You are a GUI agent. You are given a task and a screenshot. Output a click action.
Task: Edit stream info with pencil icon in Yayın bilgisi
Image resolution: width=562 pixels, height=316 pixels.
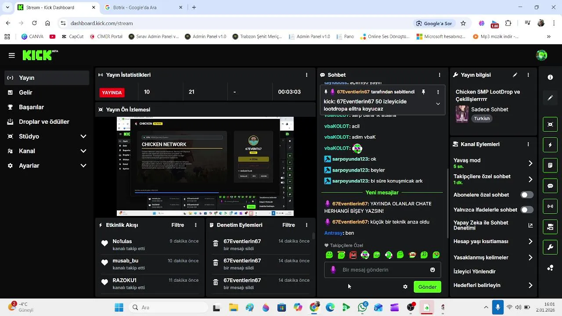point(515,75)
